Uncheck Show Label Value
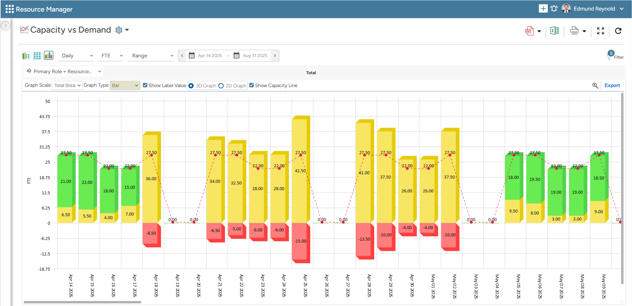632x306 pixels. 145,85
